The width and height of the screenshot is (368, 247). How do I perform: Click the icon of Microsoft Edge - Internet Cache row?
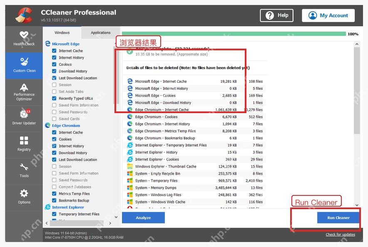(130, 81)
